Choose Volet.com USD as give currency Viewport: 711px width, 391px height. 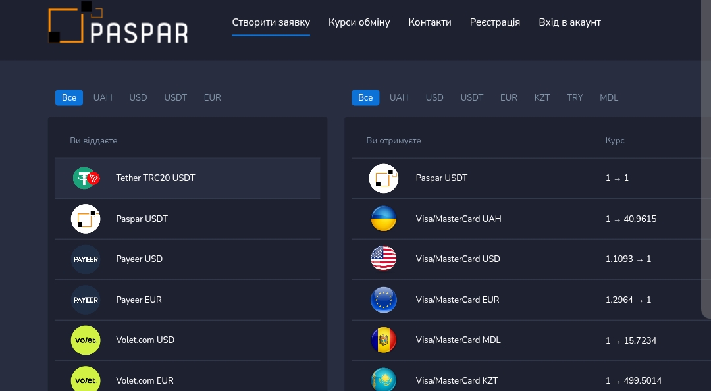coord(188,340)
